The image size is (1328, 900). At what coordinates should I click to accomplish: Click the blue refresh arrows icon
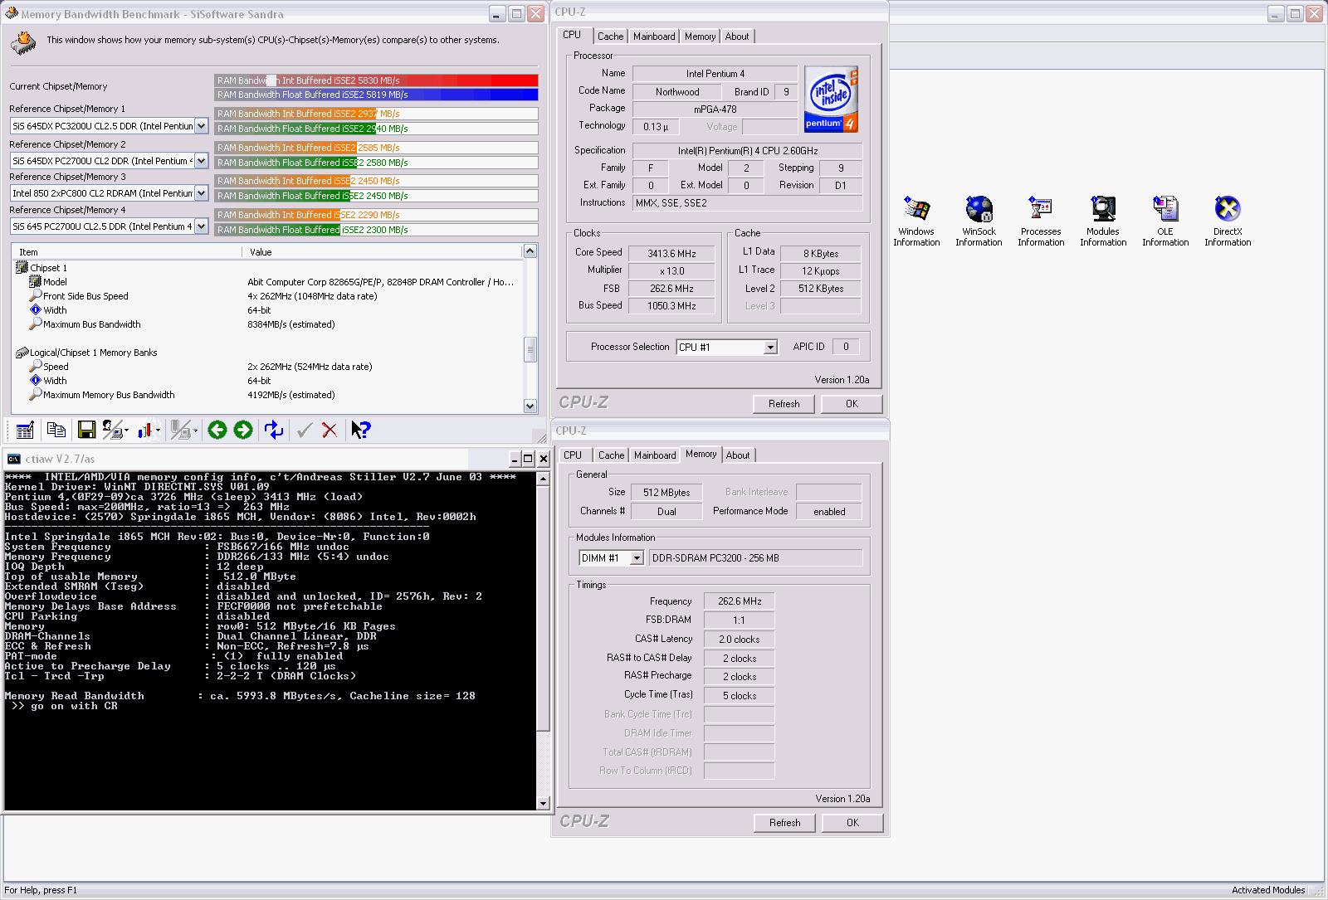click(x=274, y=430)
